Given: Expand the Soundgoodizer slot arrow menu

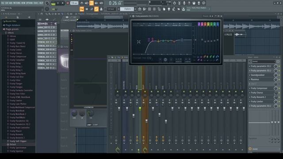Looking at the screenshot, I should [249, 75].
